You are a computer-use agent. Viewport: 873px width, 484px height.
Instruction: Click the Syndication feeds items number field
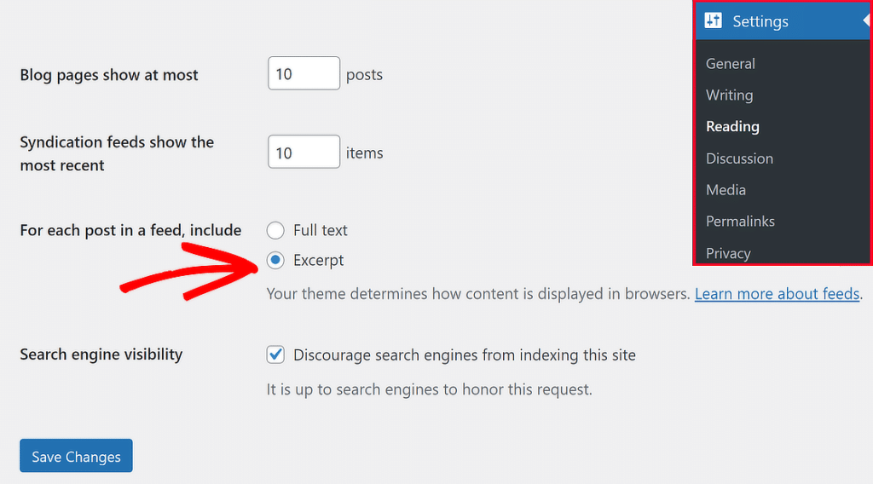pyautogui.click(x=304, y=153)
